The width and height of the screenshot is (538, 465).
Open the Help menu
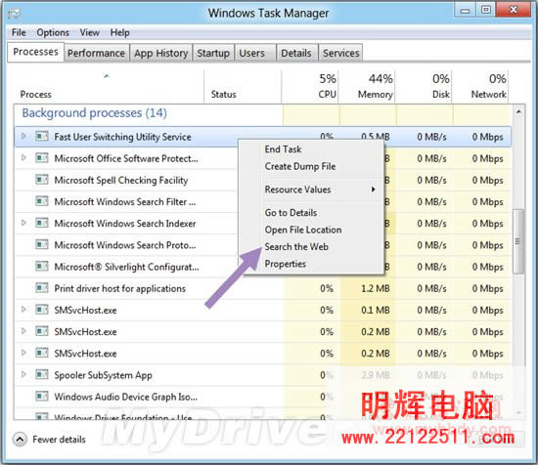119,32
